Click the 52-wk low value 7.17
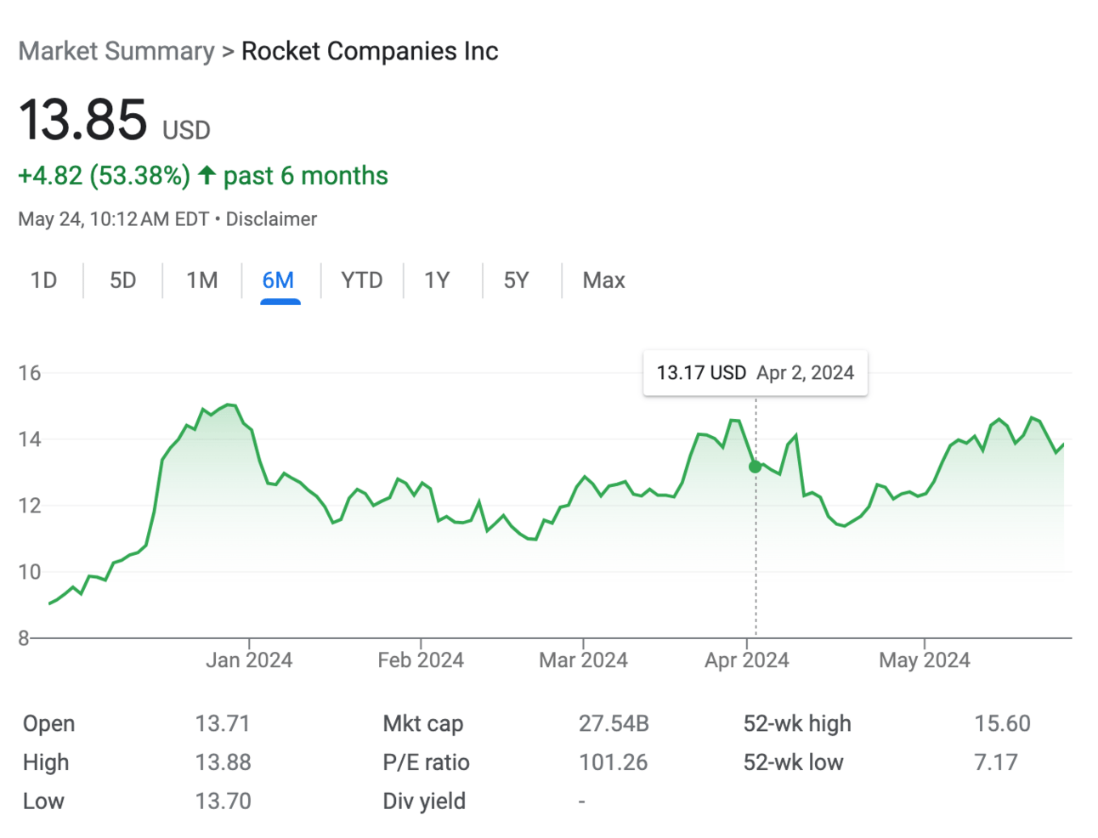The width and height of the screenshot is (1098, 838). point(996,762)
